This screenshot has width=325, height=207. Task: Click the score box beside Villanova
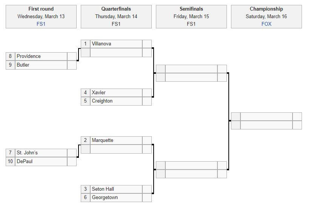click(147, 44)
